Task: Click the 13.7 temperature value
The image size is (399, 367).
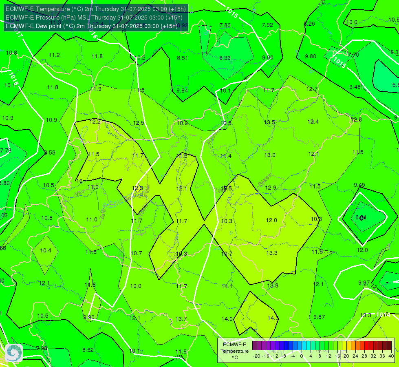Action: (181, 319)
